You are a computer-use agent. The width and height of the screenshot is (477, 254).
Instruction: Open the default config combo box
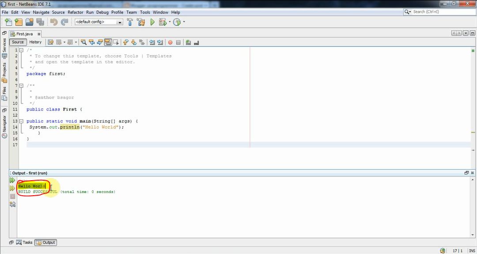point(98,22)
